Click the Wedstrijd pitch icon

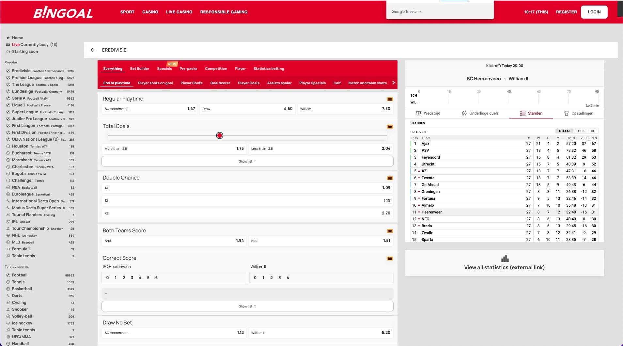(419, 113)
